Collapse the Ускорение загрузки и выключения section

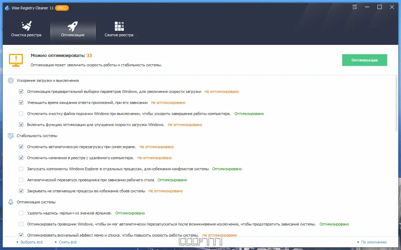click(x=48, y=80)
